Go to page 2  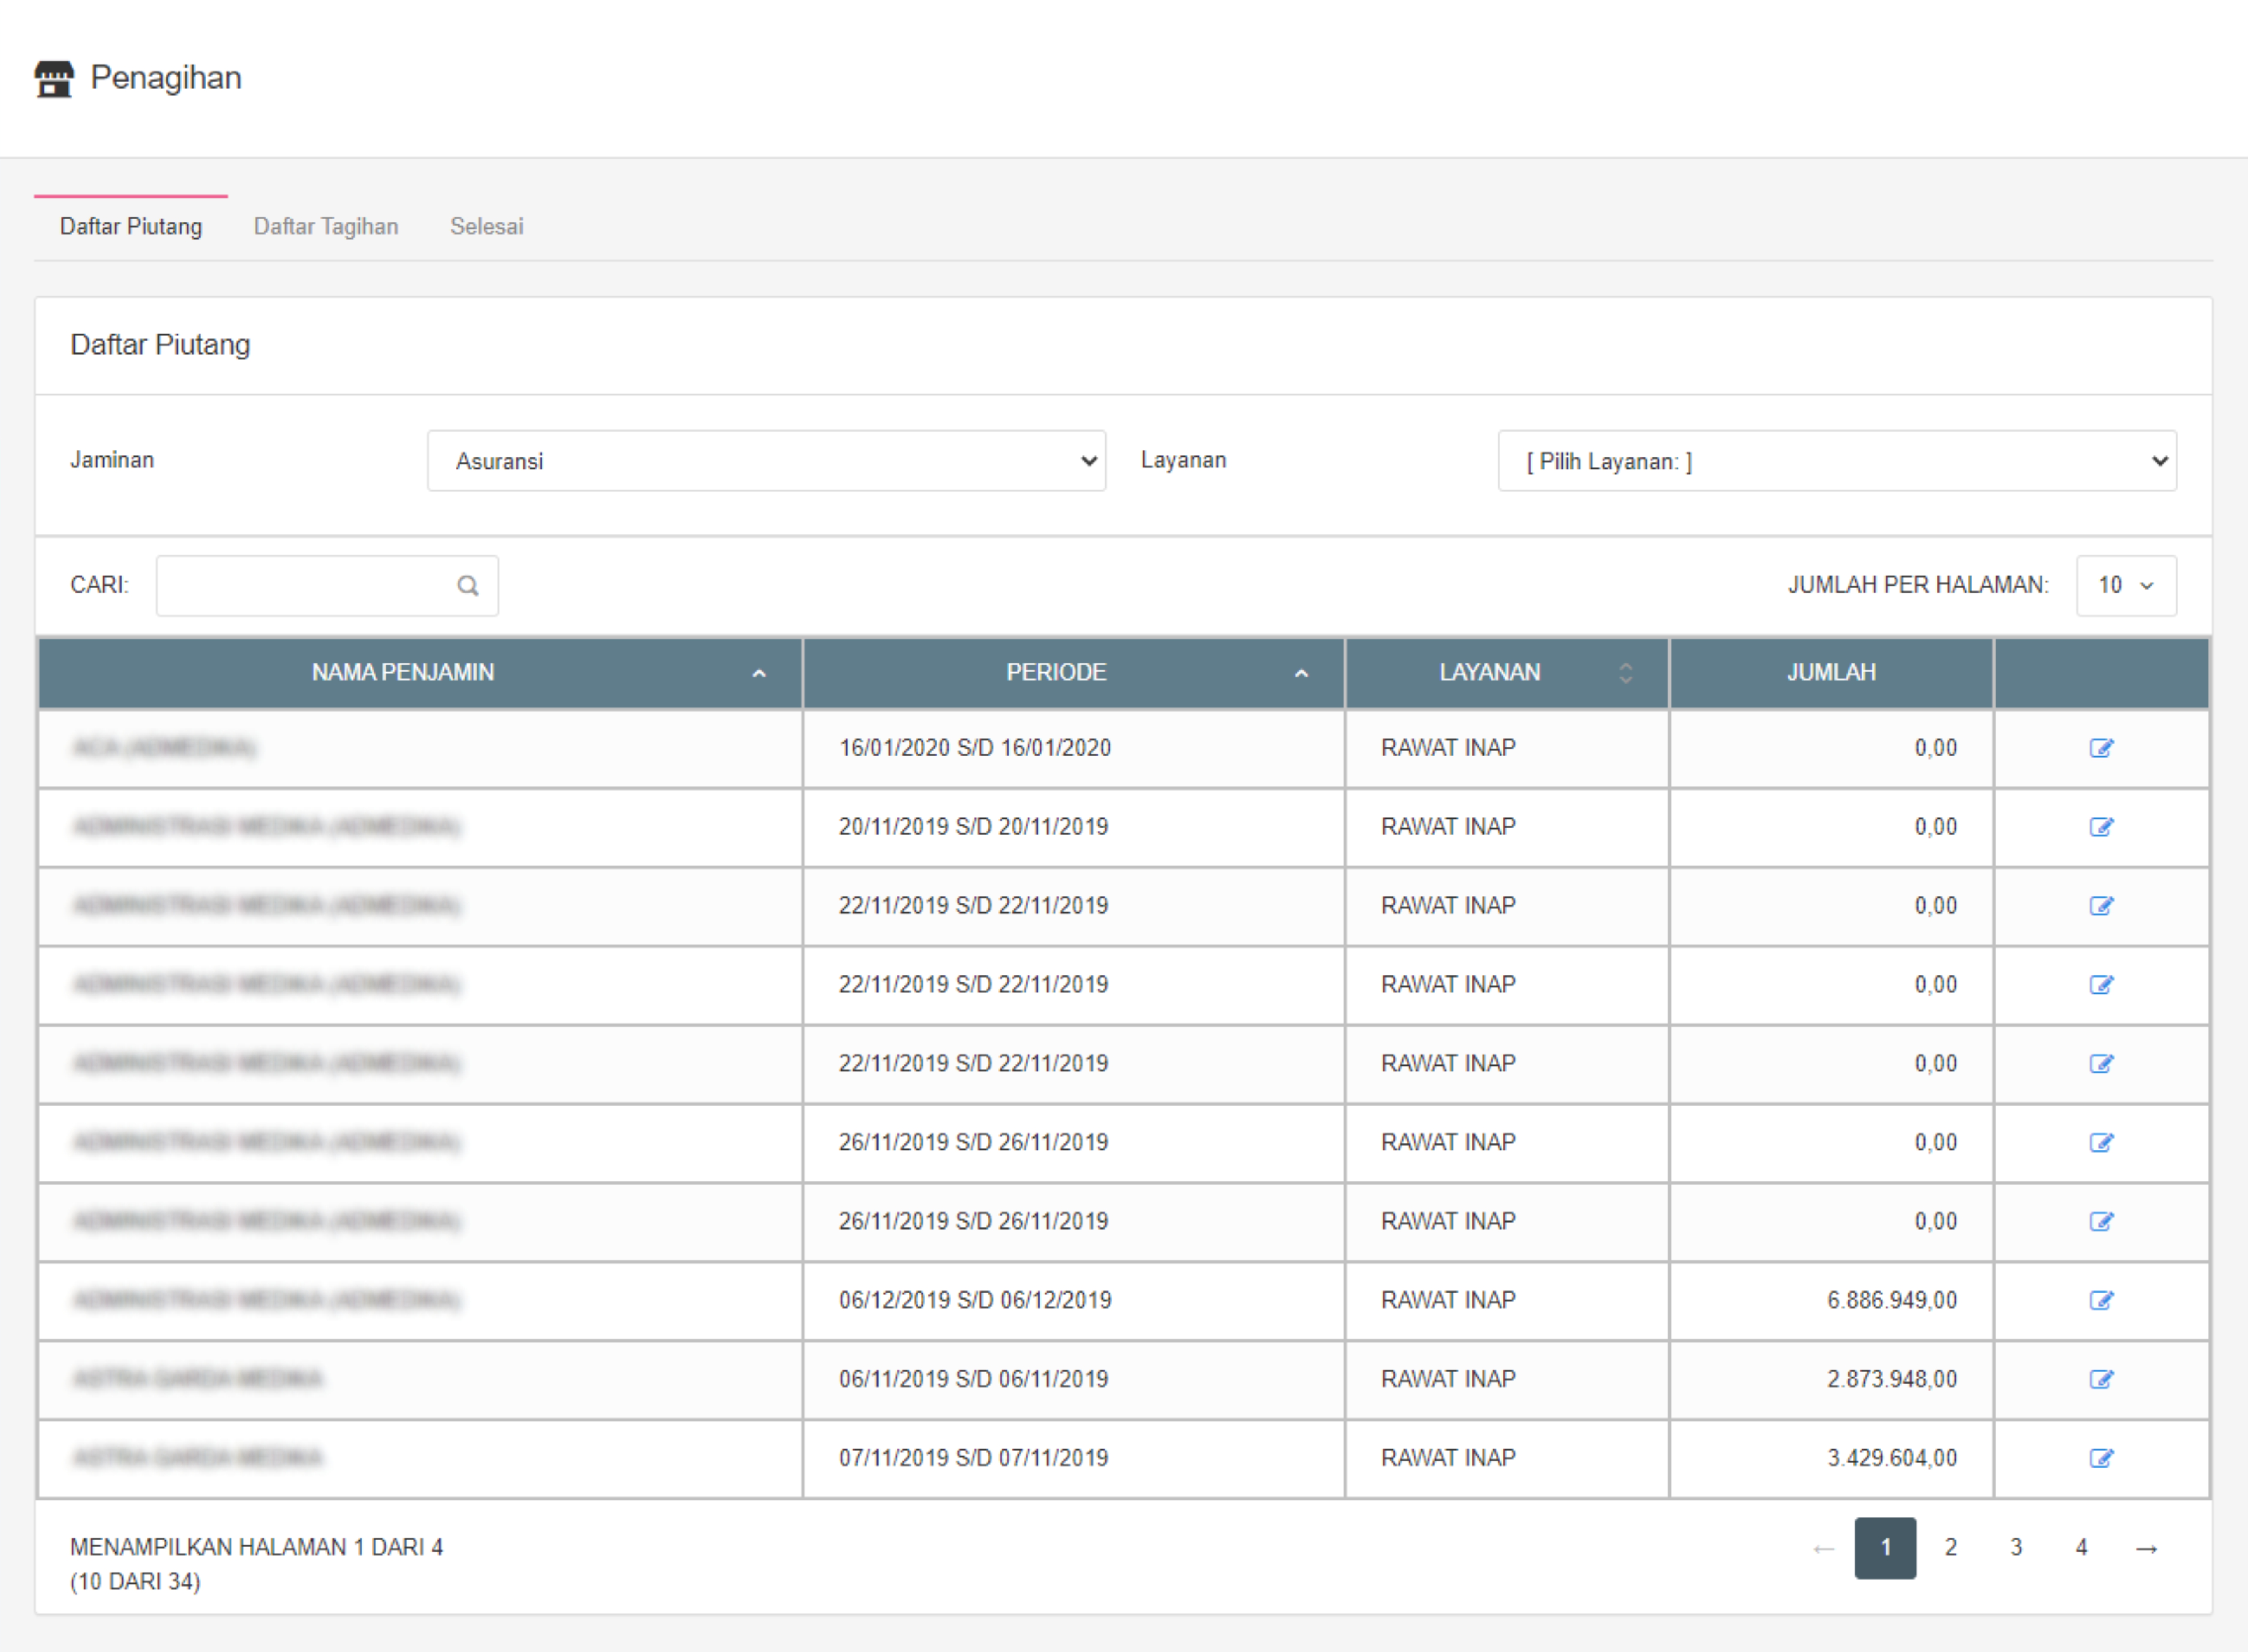pos(1950,1548)
